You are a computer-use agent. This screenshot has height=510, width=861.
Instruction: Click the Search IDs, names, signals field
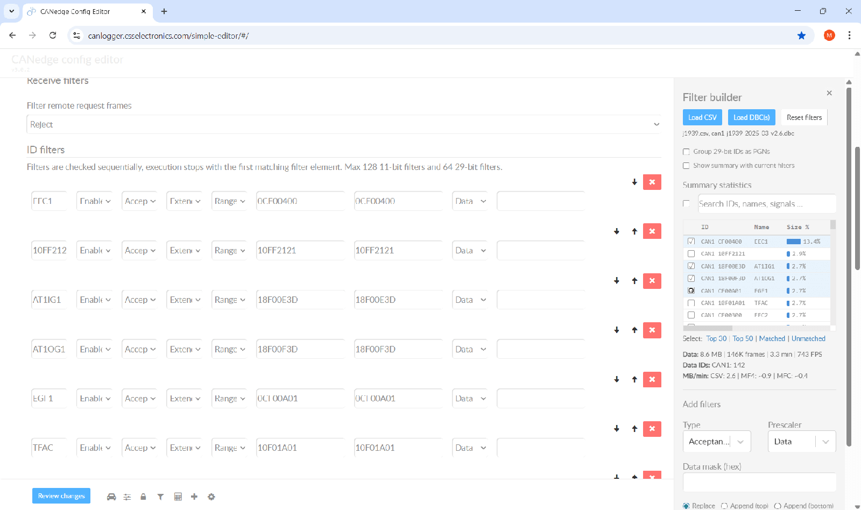[x=767, y=204]
